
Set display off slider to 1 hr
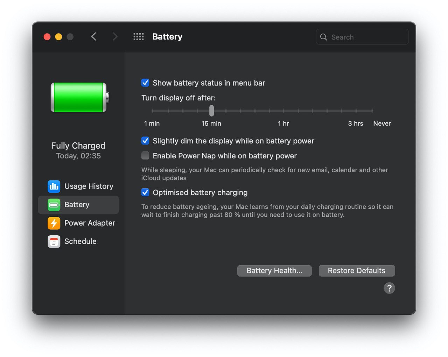(x=283, y=110)
